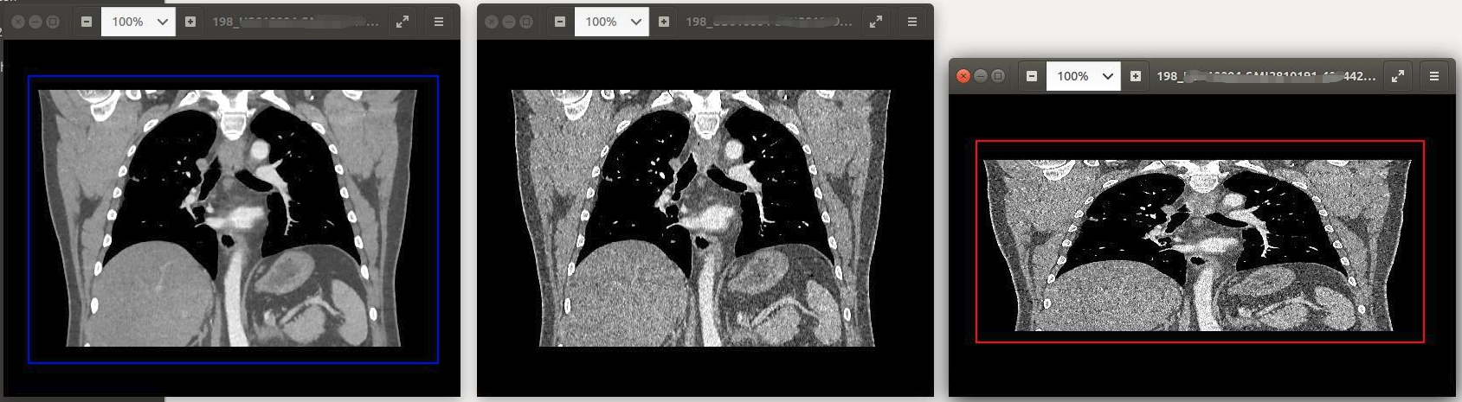Click the file name title in middle window

769,22
